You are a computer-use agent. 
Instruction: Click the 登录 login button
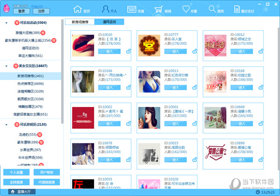click(21, 11)
